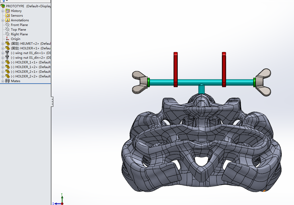The width and height of the screenshot is (294, 205).
Task: Expand the Annotations node
Action: point(3,20)
